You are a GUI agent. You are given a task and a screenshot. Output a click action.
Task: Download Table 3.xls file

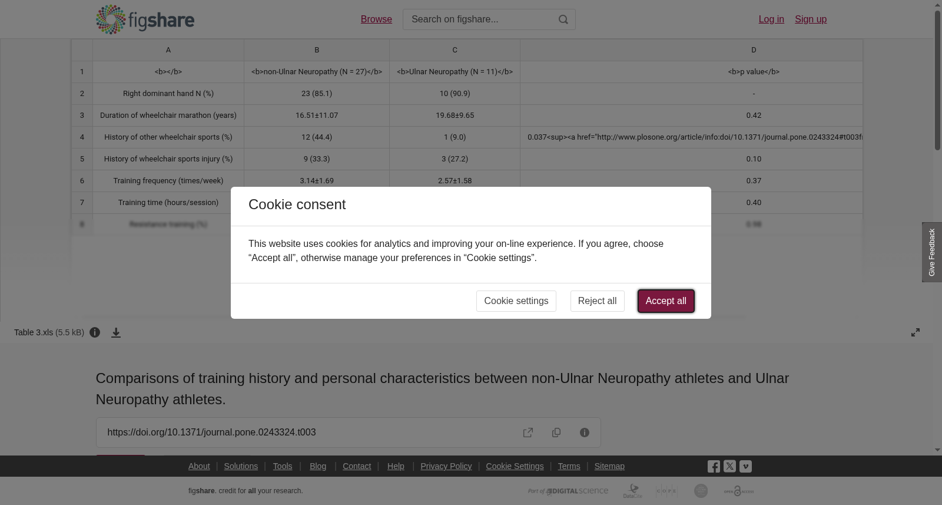coord(116,332)
